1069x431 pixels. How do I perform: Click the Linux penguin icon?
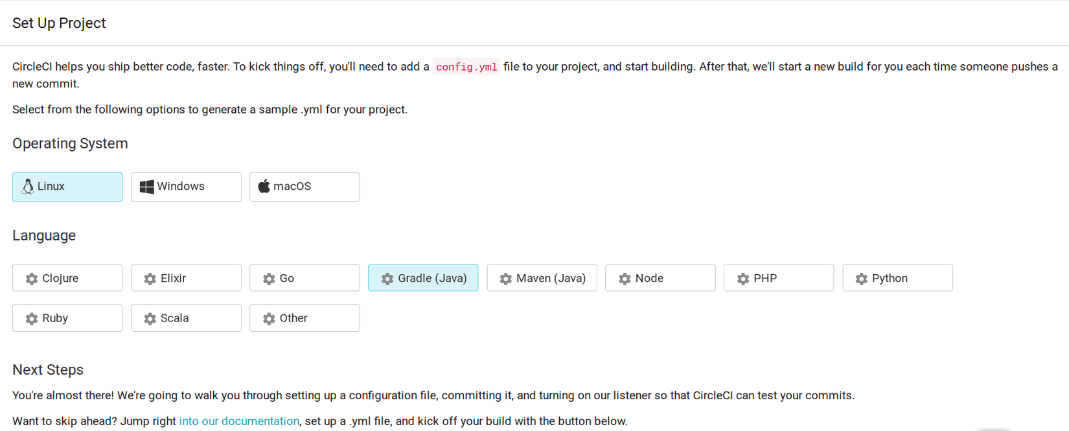28,187
